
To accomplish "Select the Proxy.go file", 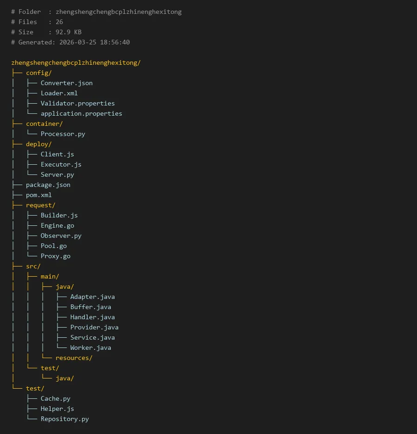I will 55,256.
